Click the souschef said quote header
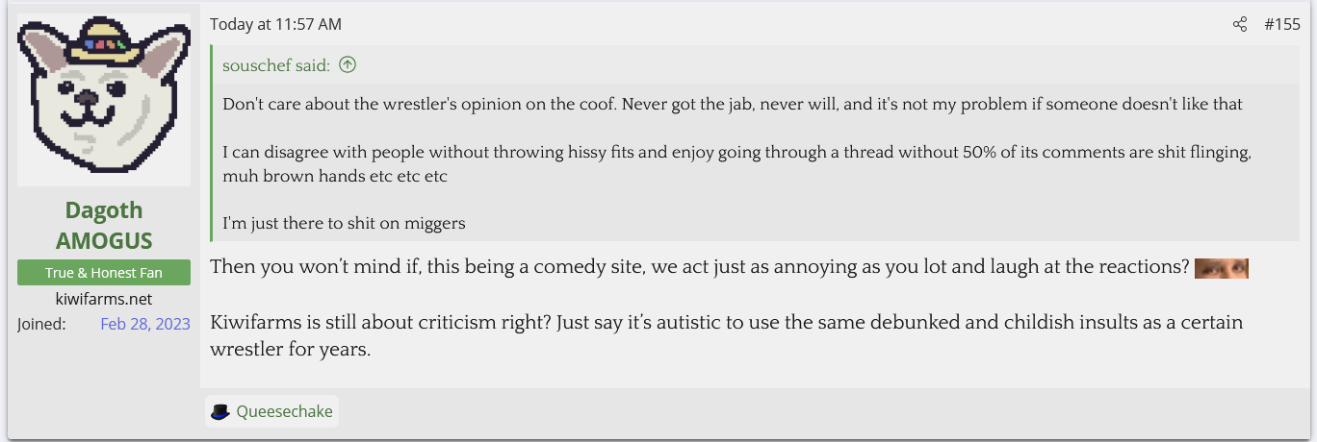Image resolution: width=1317 pixels, height=442 pixels. [275, 65]
